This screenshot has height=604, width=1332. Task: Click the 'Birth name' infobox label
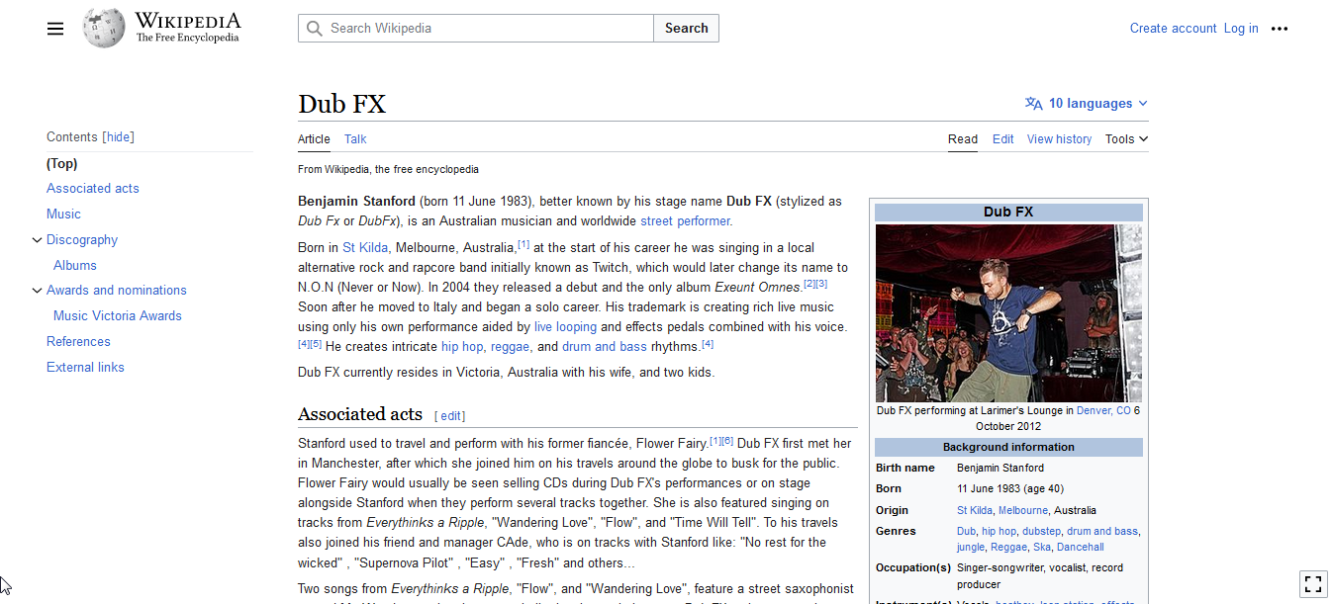(904, 469)
